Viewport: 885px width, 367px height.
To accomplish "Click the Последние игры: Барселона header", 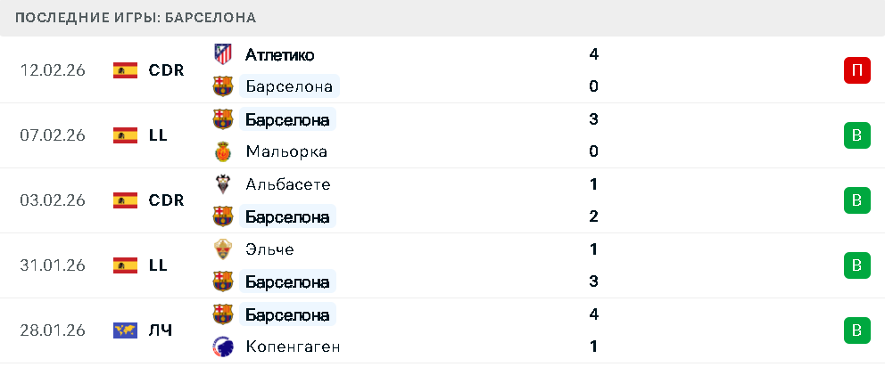I will pyautogui.click(x=136, y=18).
